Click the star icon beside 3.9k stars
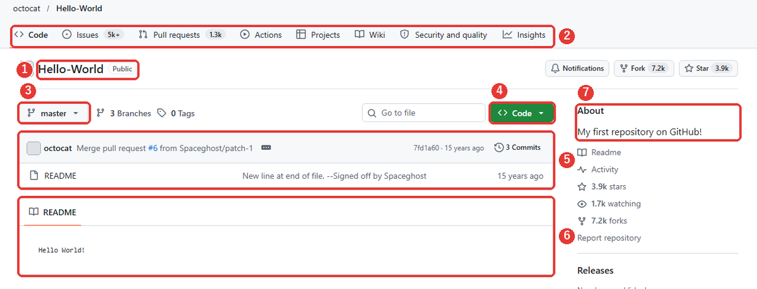This screenshot has height=289, width=757. [582, 186]
